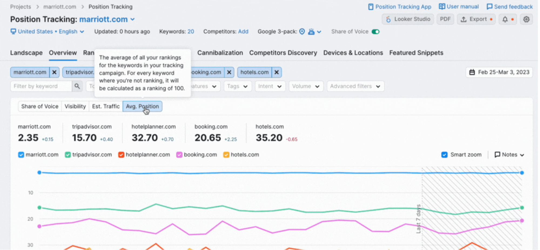Click Google 3-pack location pin icon
Image resolution: width=540 pixels, height=250 pixels.
(302, 32)
